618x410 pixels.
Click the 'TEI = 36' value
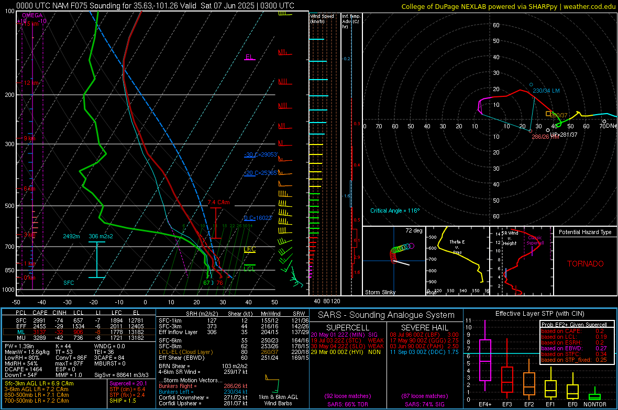(x=104, y=352)
